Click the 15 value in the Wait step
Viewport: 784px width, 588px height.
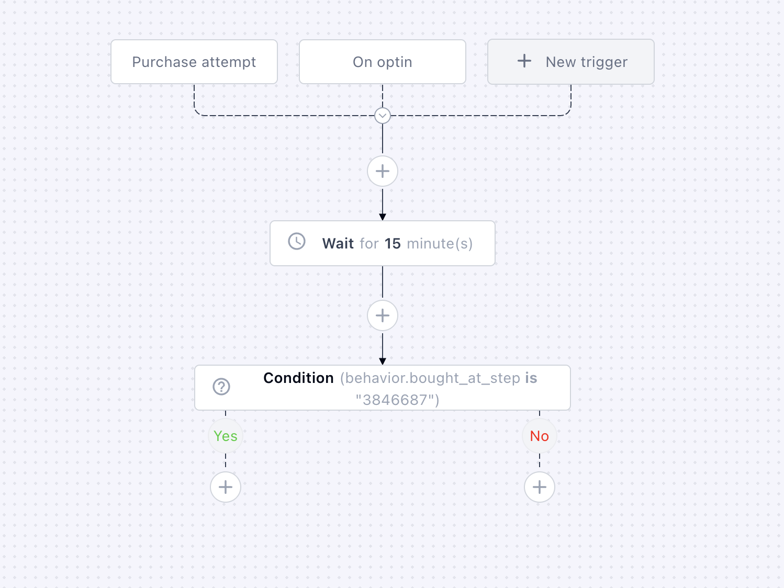[x=393, y=244]
